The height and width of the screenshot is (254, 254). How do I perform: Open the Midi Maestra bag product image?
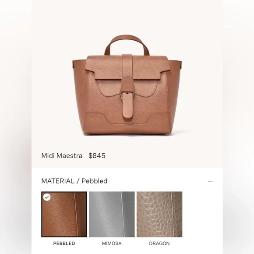127,85
